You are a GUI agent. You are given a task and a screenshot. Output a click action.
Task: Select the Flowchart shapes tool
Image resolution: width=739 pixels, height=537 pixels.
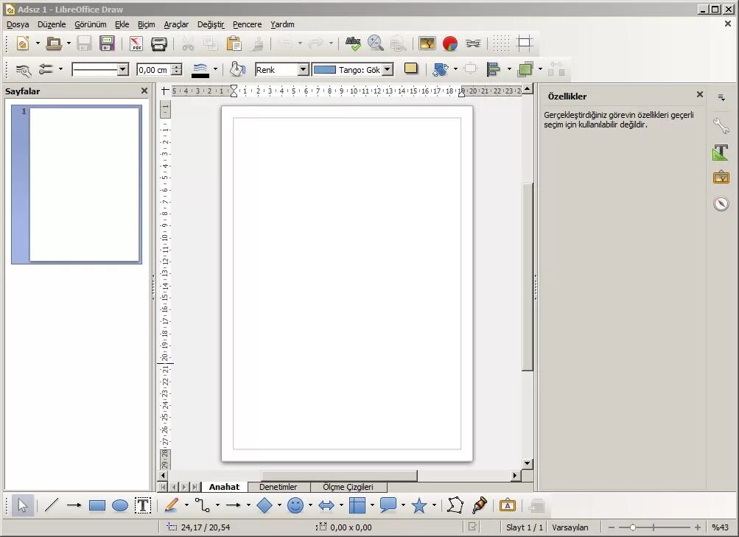click(357, 505)
